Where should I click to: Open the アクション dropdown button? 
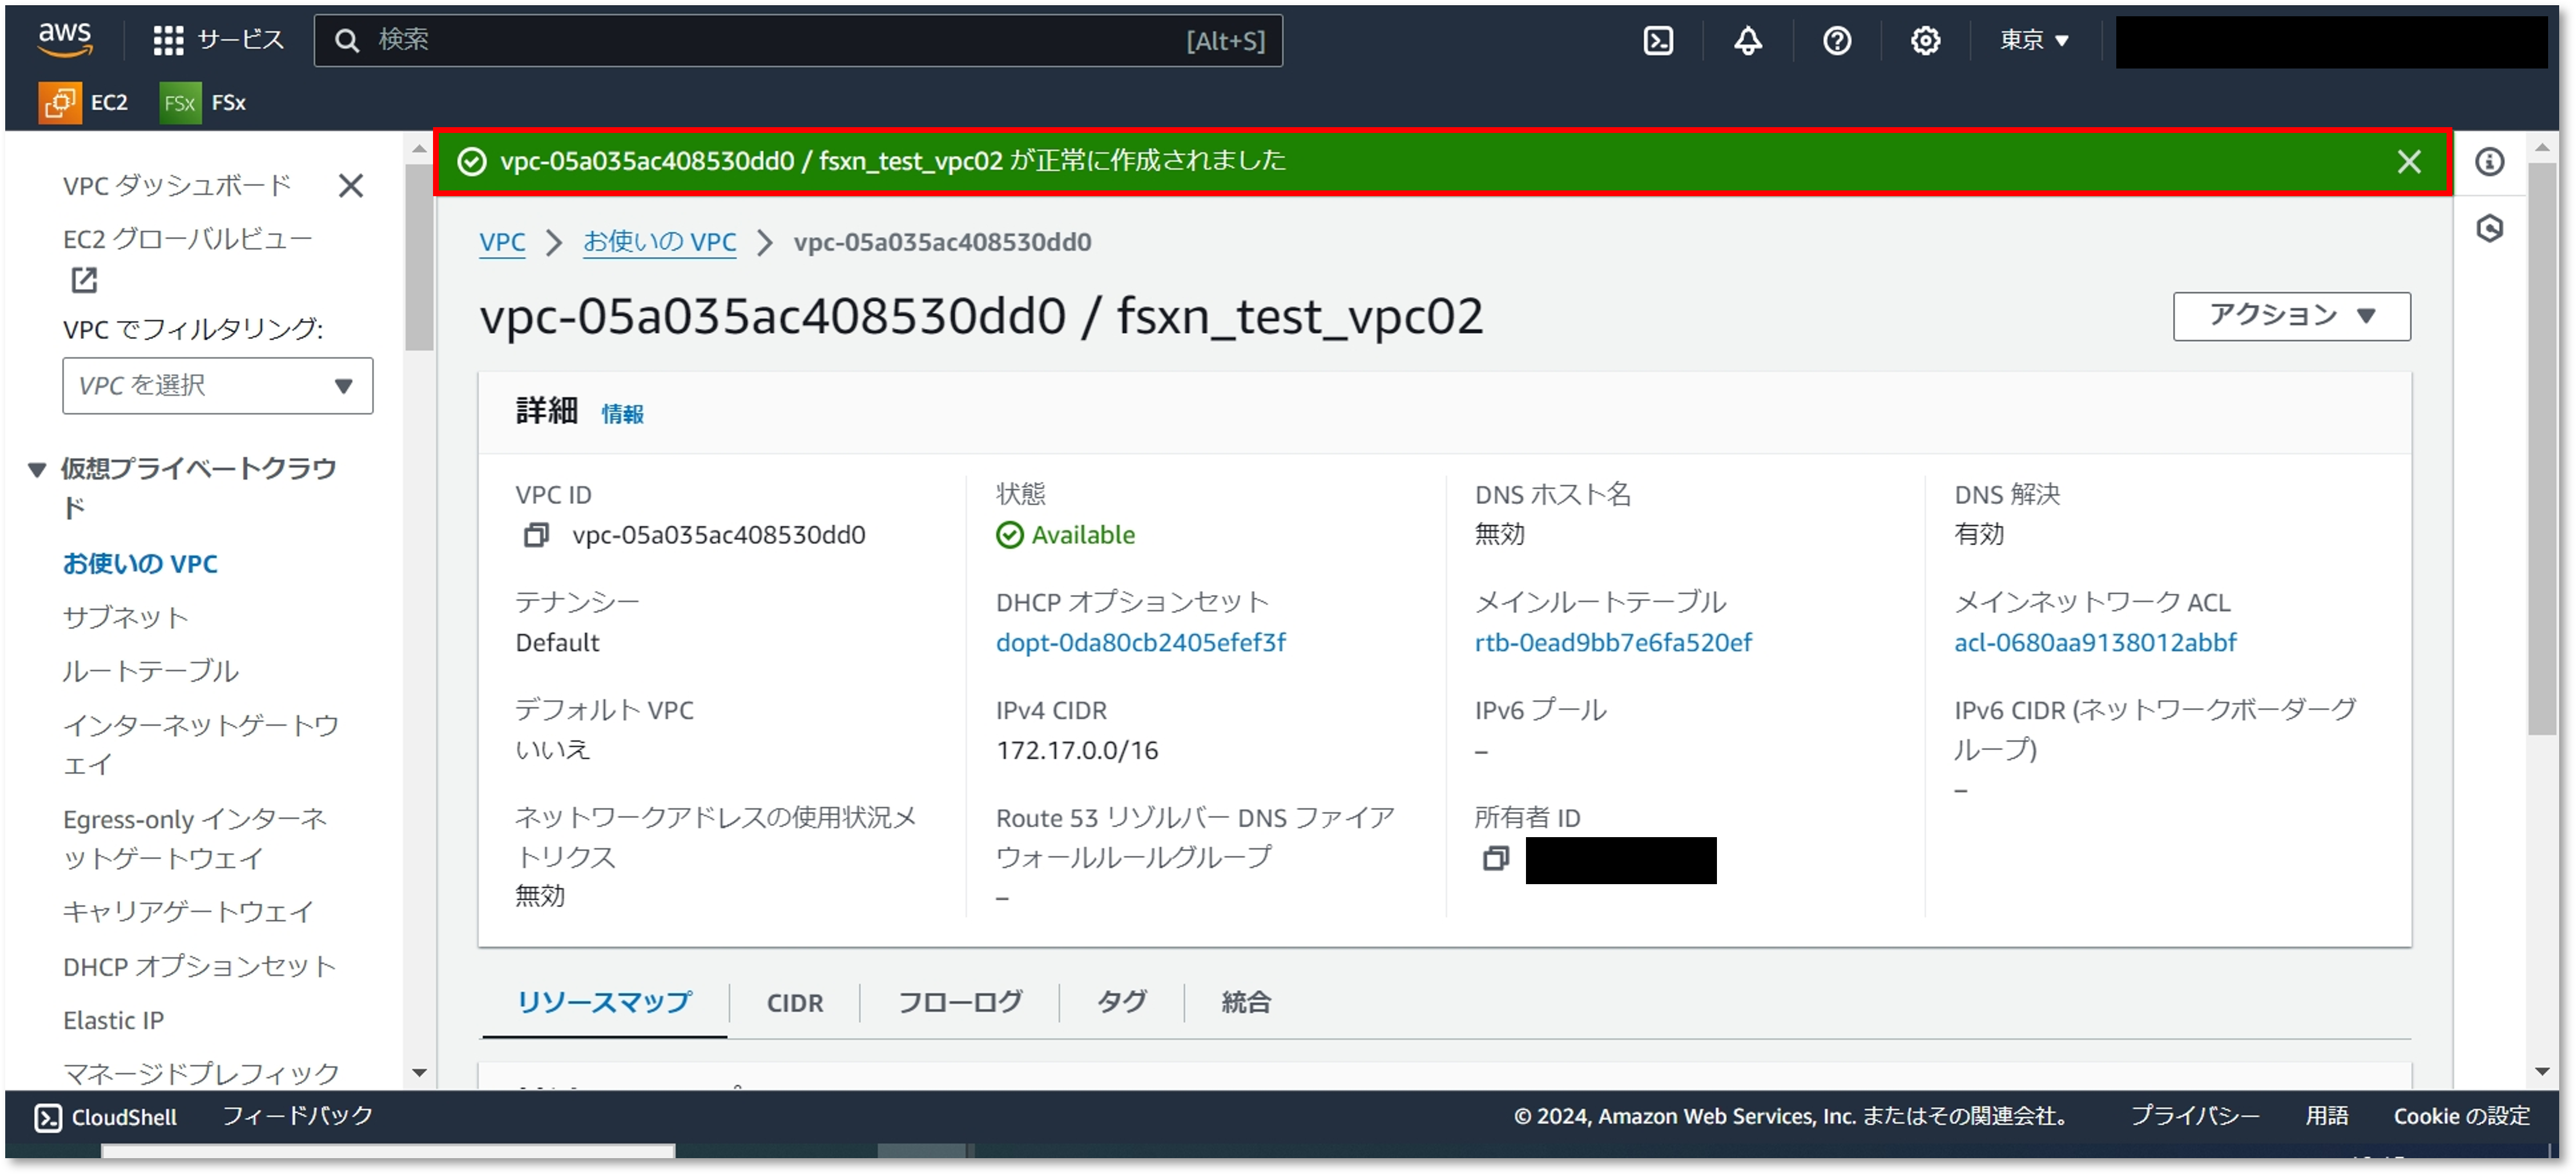tap(2291, 316)
